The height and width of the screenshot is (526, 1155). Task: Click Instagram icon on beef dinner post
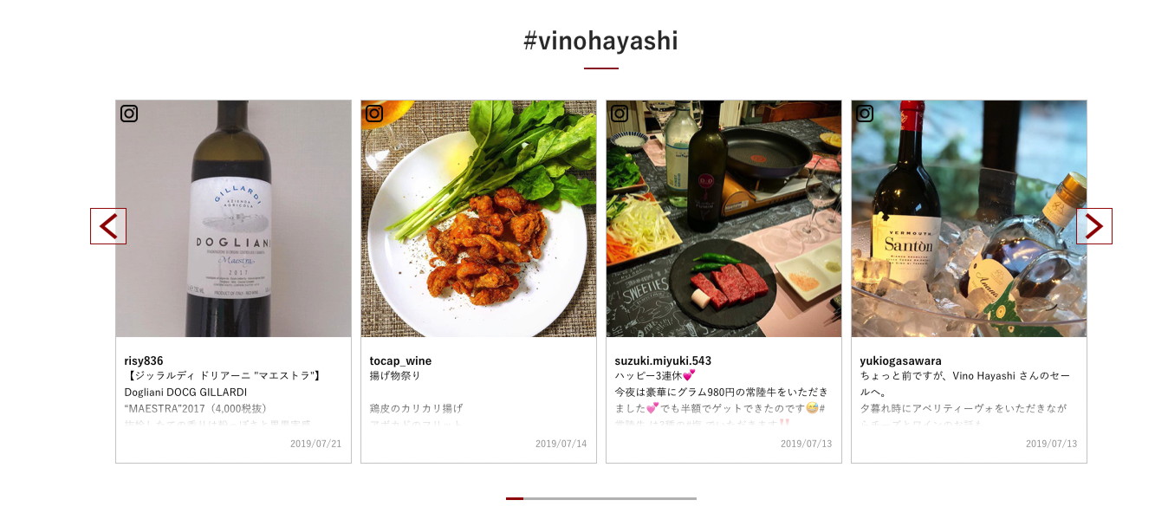point(620,114)
